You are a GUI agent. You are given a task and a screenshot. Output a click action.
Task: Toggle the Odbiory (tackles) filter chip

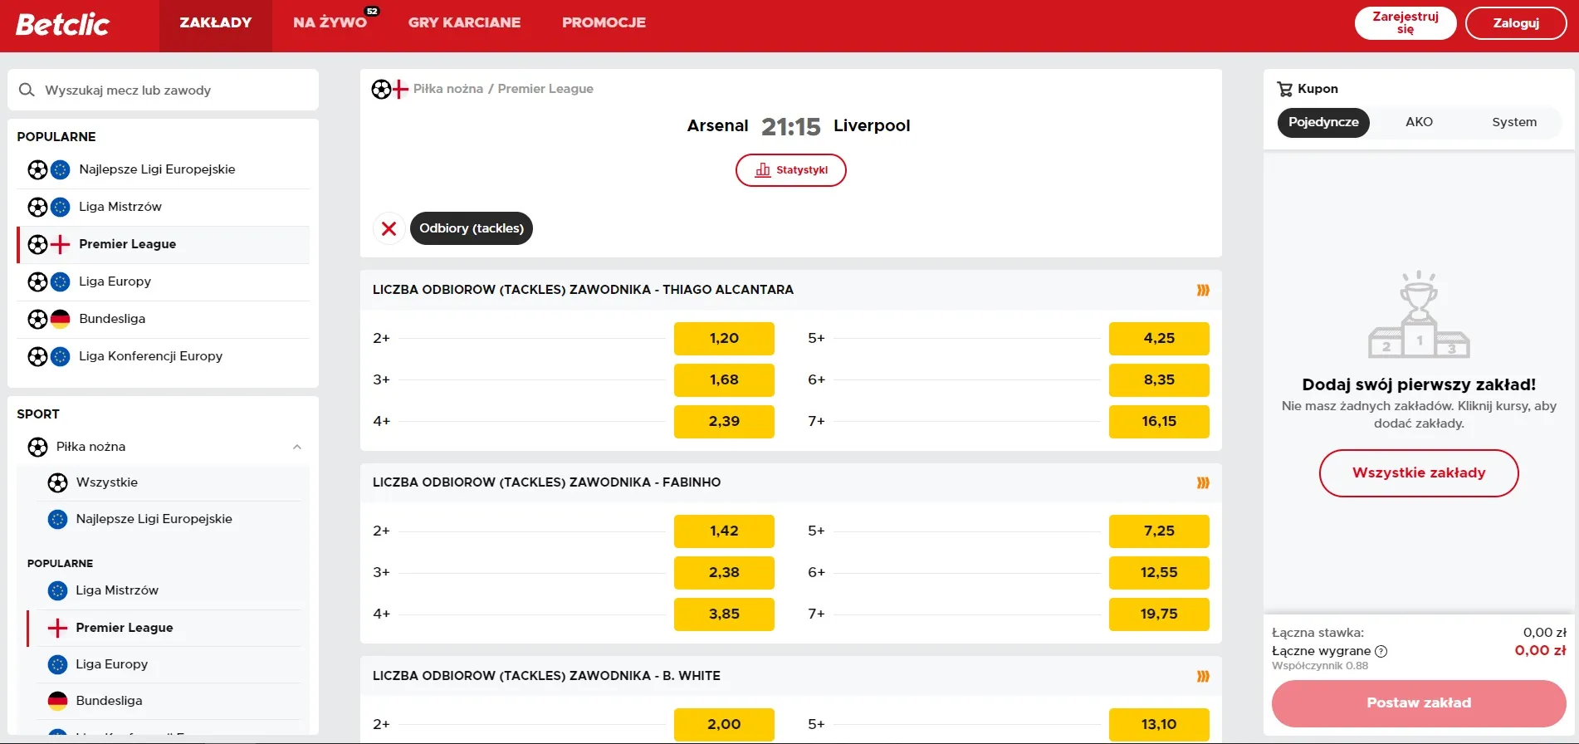click(472, 228)
